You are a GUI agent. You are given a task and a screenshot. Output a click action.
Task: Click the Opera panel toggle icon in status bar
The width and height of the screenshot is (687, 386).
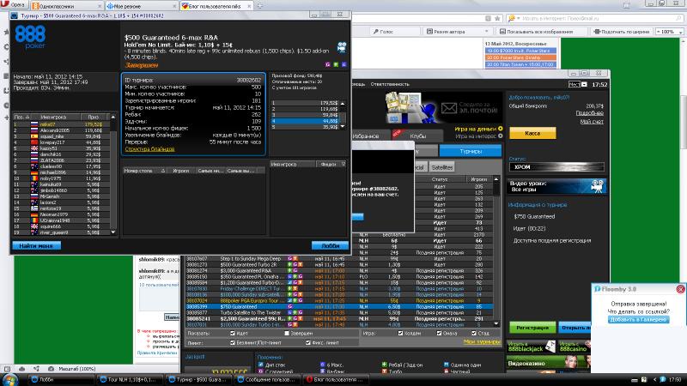pos(7,369)
